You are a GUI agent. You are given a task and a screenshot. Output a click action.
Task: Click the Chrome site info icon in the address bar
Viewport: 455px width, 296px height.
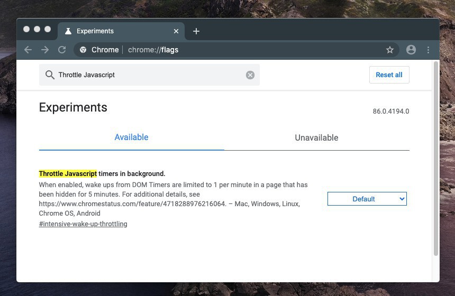[x=83, y=50]
